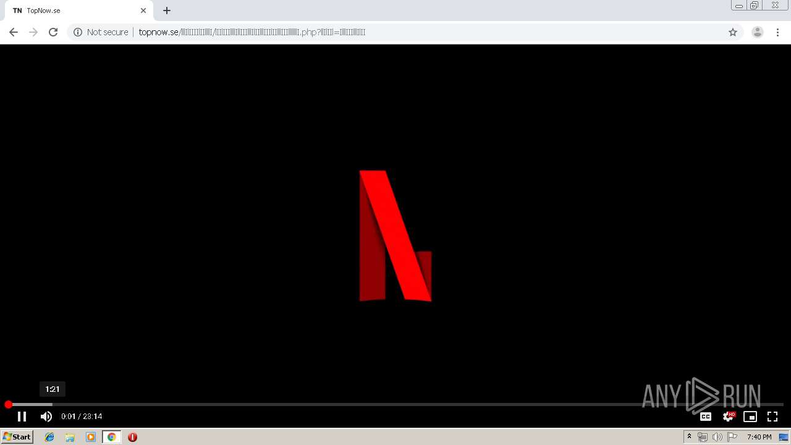Pause the video playback
791x445 pixels.
pyautogui.click(x=22, y=417)
